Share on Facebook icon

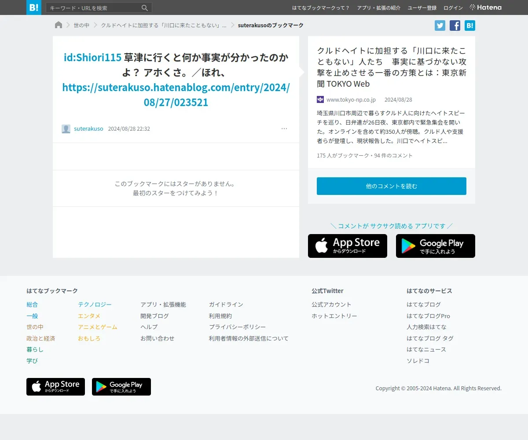click(x=455, y=26)
